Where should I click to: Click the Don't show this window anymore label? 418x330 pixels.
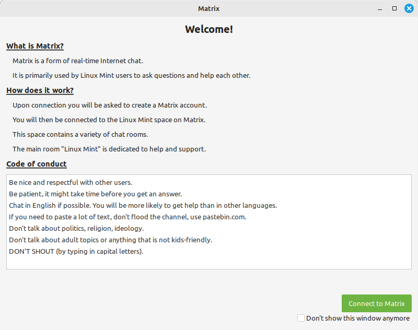tap(358, 319)
